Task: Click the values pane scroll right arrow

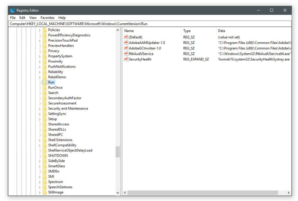Action: [x=288, y=193]
